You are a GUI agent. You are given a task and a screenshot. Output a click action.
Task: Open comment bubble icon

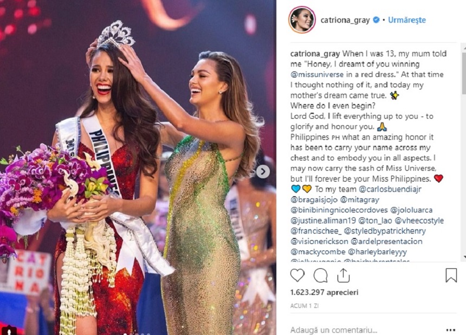coord(321,275)
